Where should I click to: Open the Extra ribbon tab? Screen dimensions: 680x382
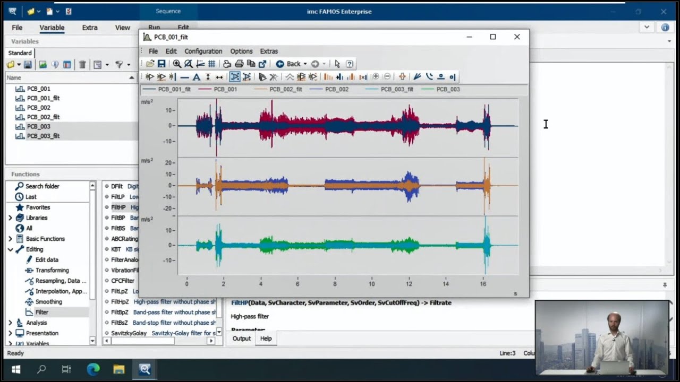pos(90,28)
